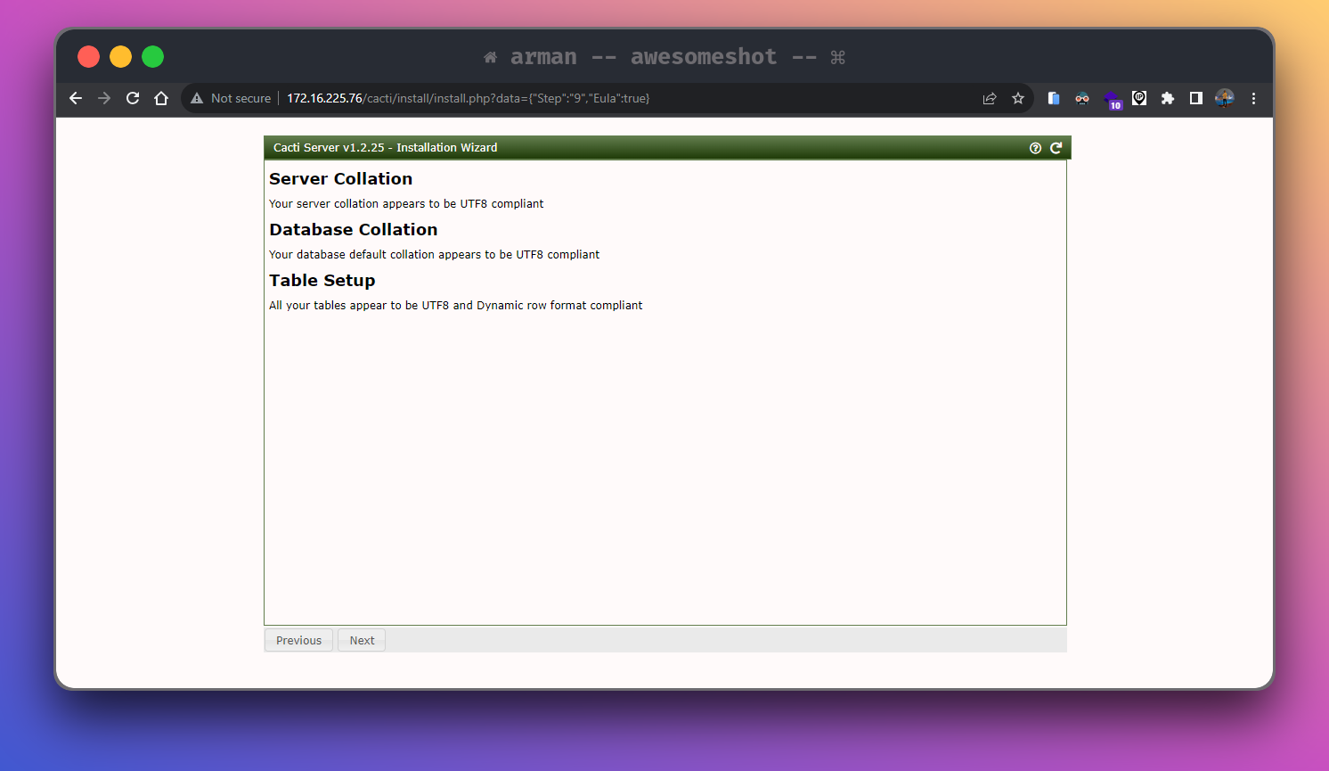Click the share page icon in address bar
This screenshot has height=771, width=1329.
click(990, 98)
